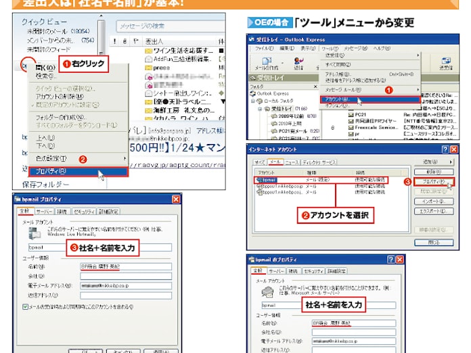
Task: Select プロパティ in the account context menu
Action: pyautogui.click(x=78, y=171)
